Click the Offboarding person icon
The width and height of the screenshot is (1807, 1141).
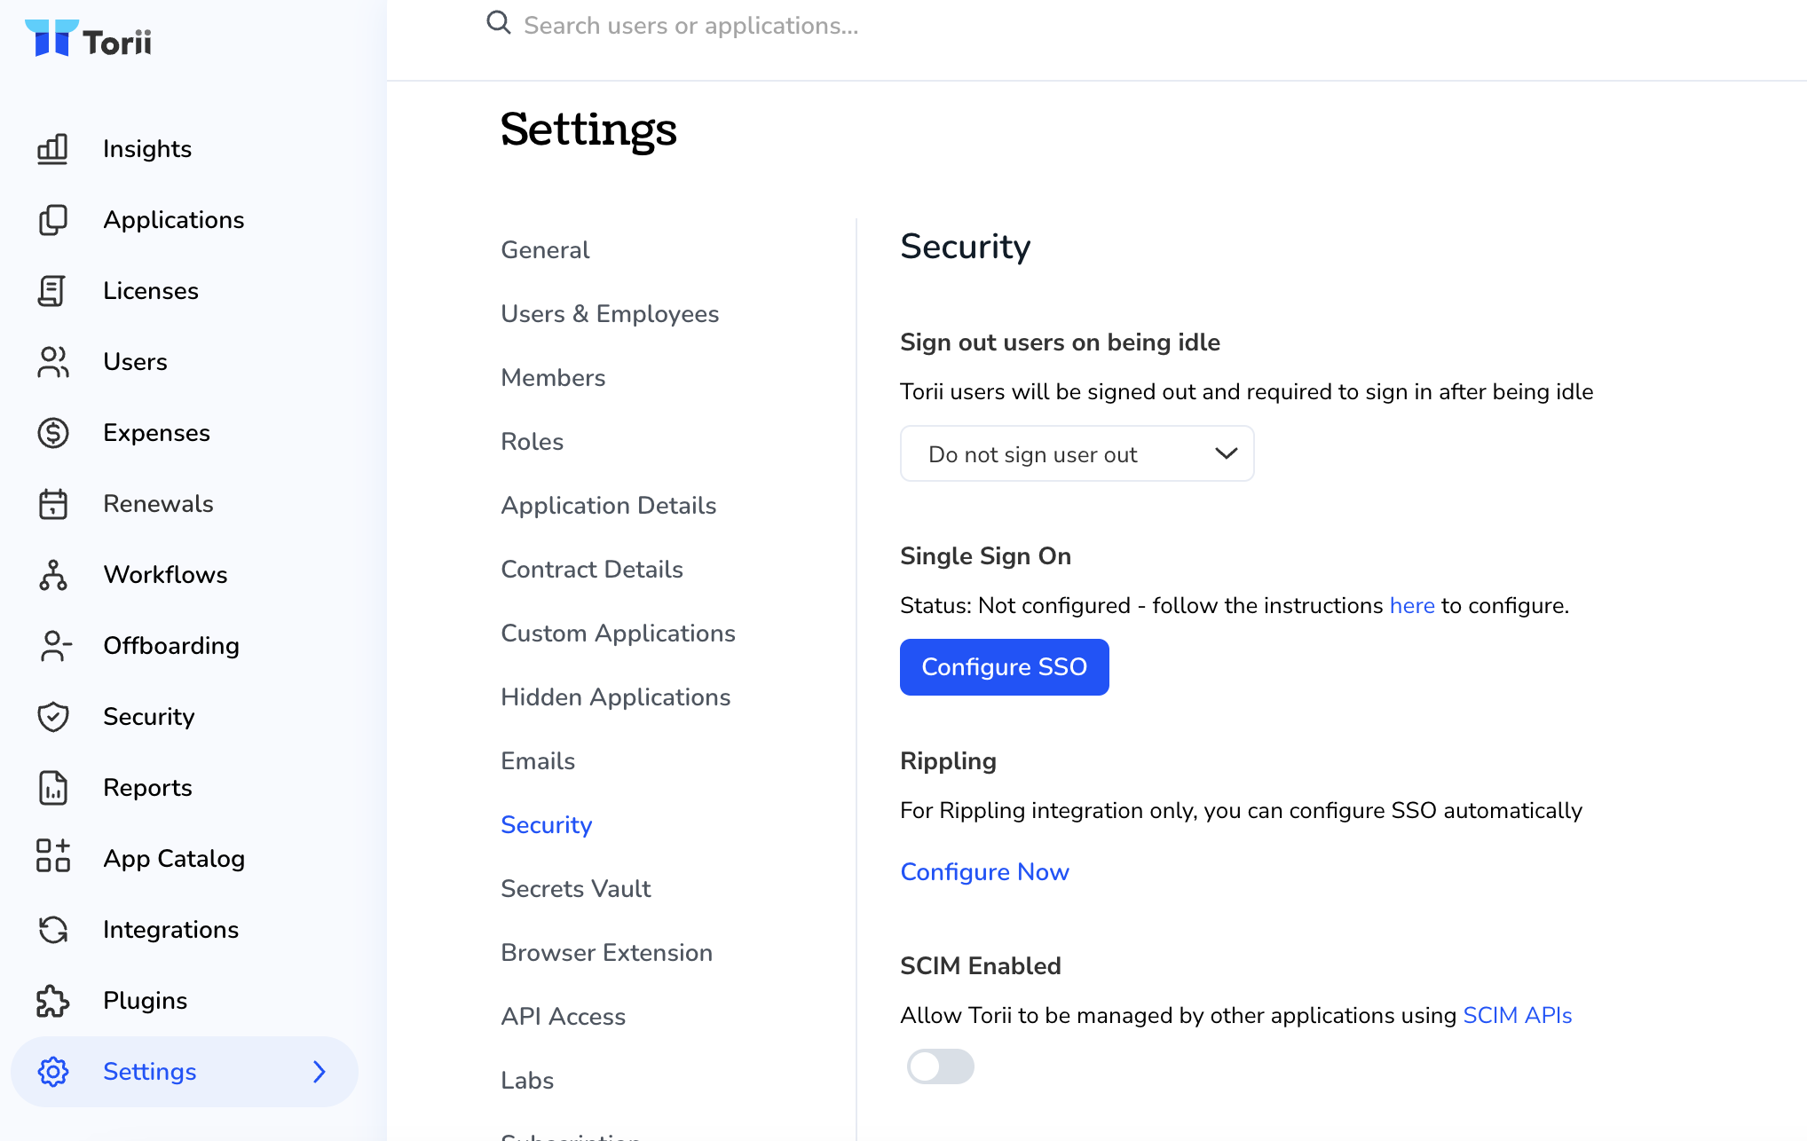tap(55, 646)
